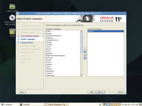Switch to second workspace in pager
This screenshot has height=106, width=142.
click(112, 104)
